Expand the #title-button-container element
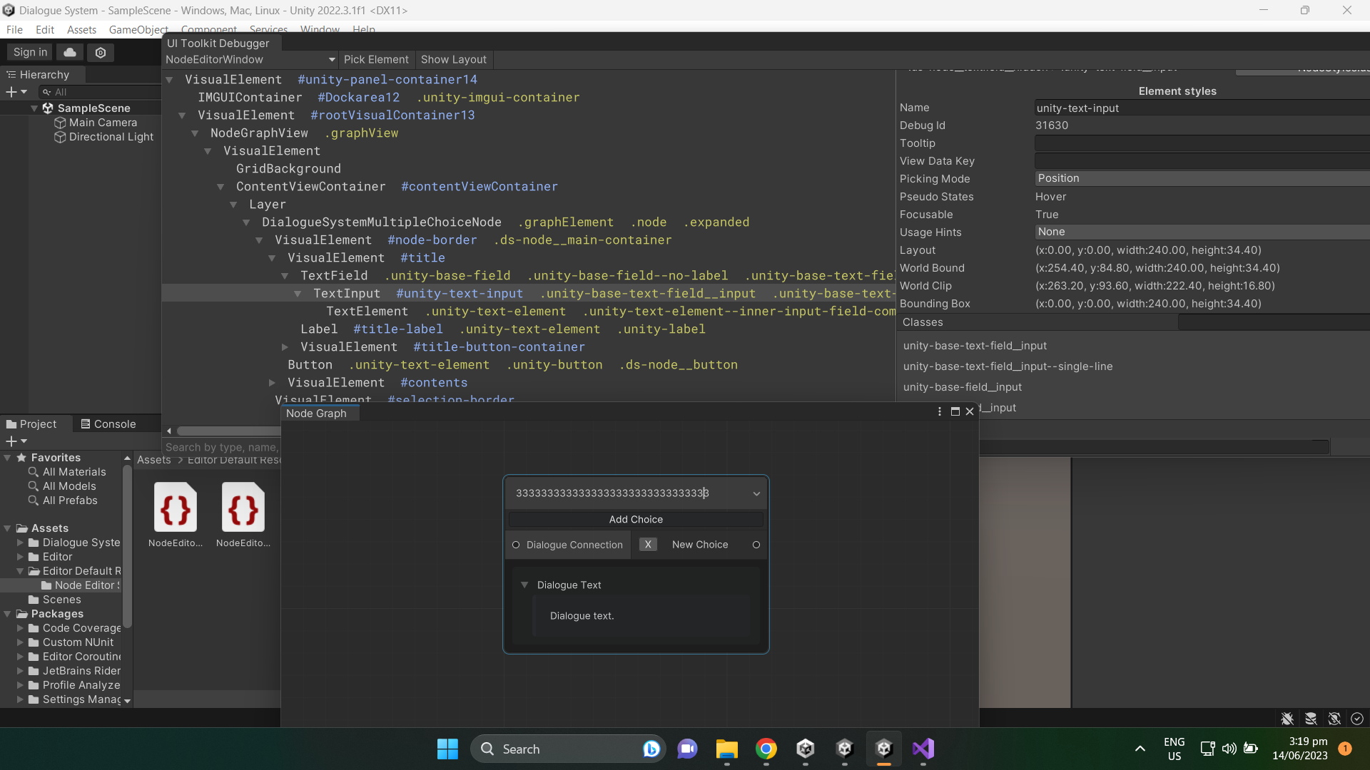This screenshot has height=770, width=1370. point(285,347)
